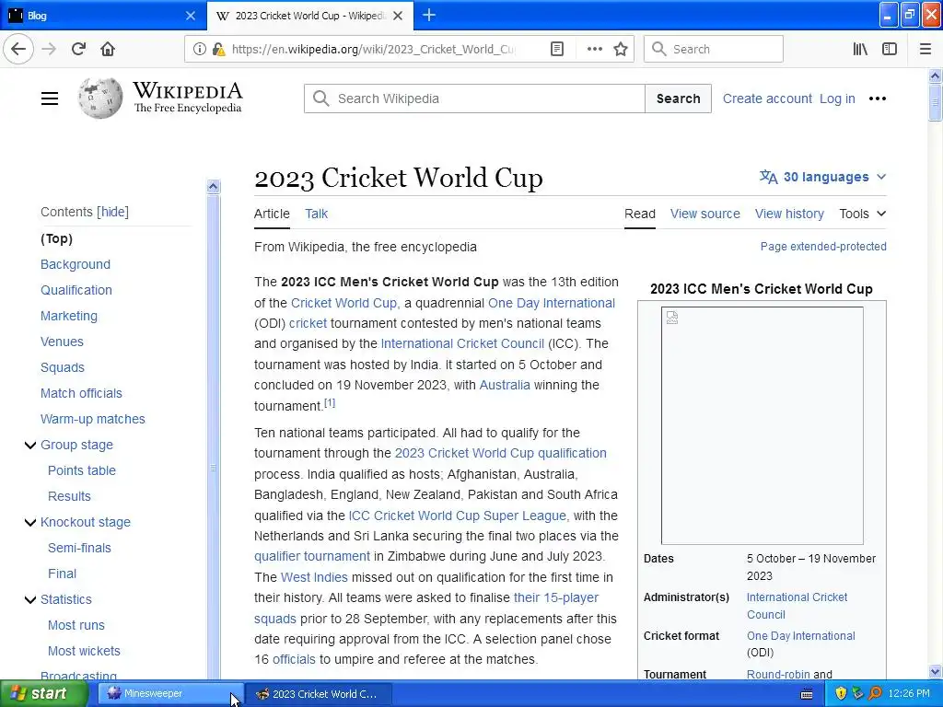Switch to Minesweeper in the taskbar
The height and width of the screenshot is (707, 943).
point(170,694)
